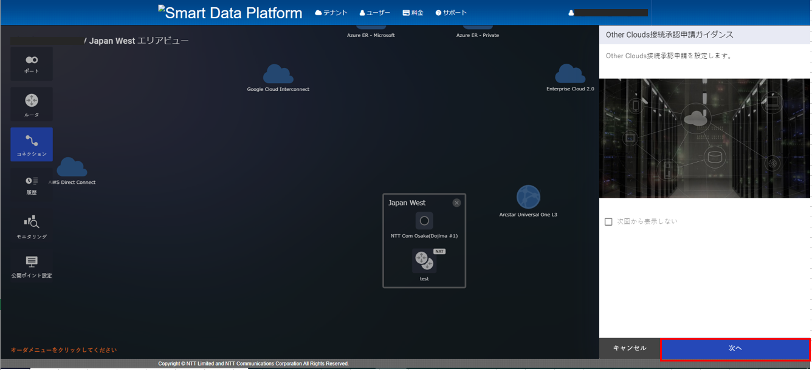Enable the 次回から表示しない checkbox
The width and height of the screenshot is (812, 370).
608,222
